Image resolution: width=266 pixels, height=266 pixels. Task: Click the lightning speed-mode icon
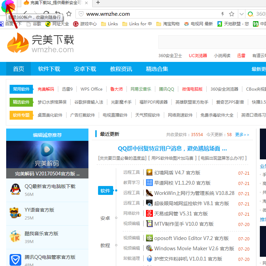pyautogui.click(x=222, y=14)
